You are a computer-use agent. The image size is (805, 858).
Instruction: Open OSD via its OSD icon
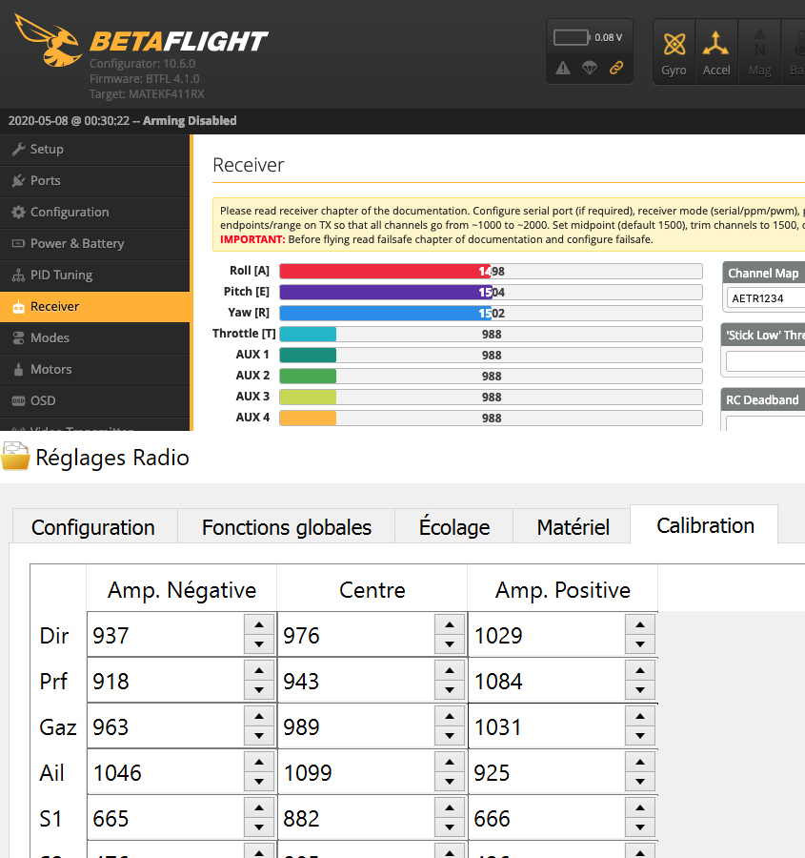point(19,400)
